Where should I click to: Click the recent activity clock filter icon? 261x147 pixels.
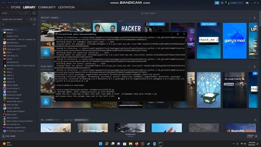pyautogui.click(x=31, y=19)
